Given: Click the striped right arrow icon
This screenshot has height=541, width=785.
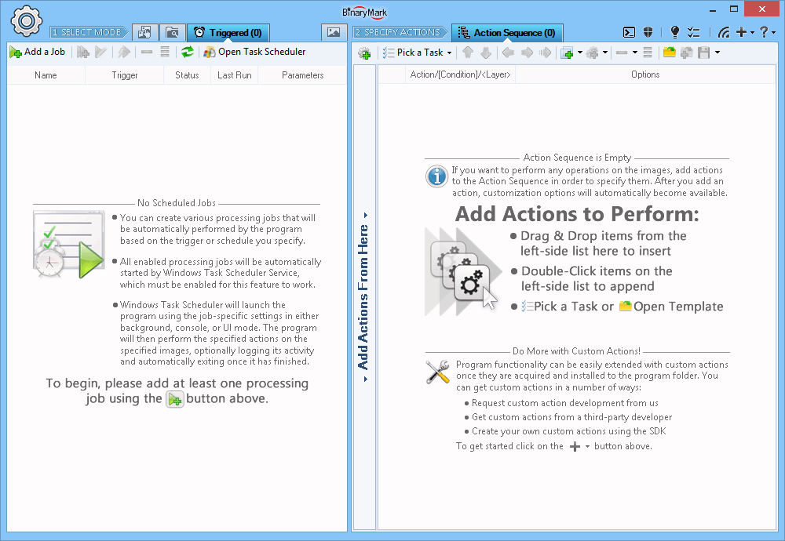Looking at the screenshot, I should click(546, 53).
